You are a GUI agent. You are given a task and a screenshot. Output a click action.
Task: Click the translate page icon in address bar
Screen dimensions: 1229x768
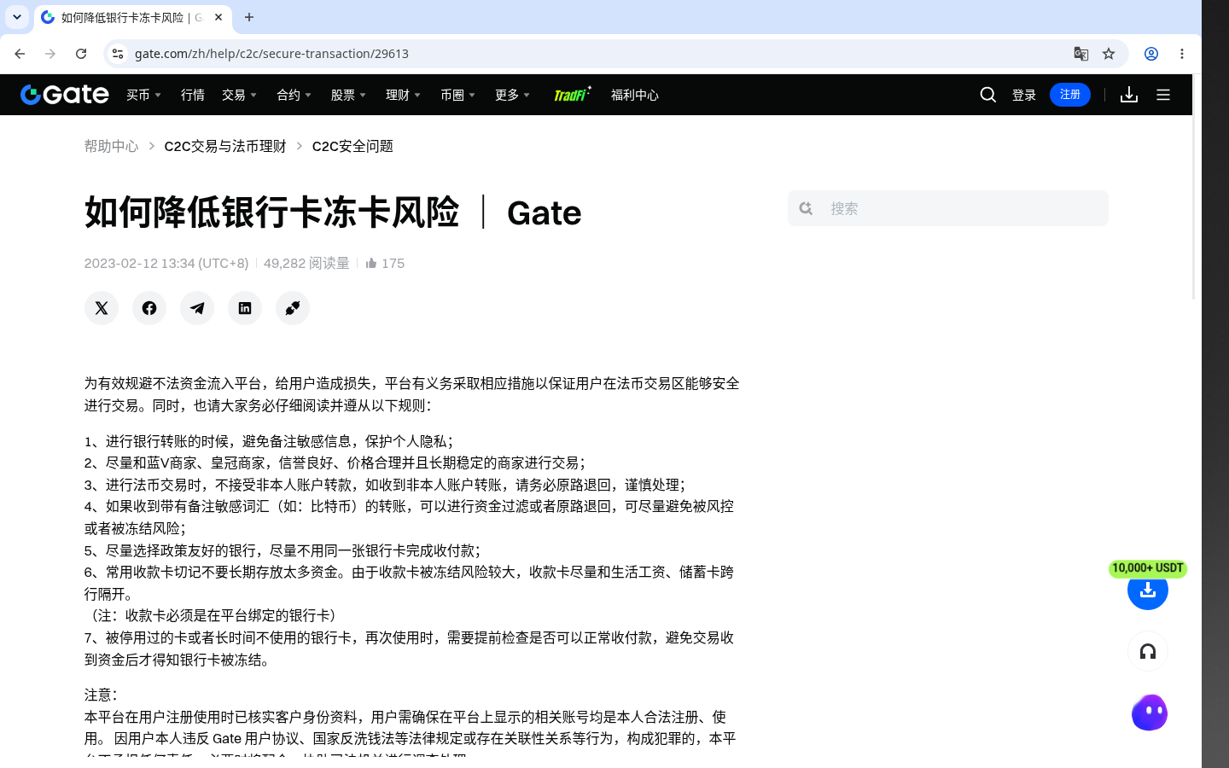1081,54
